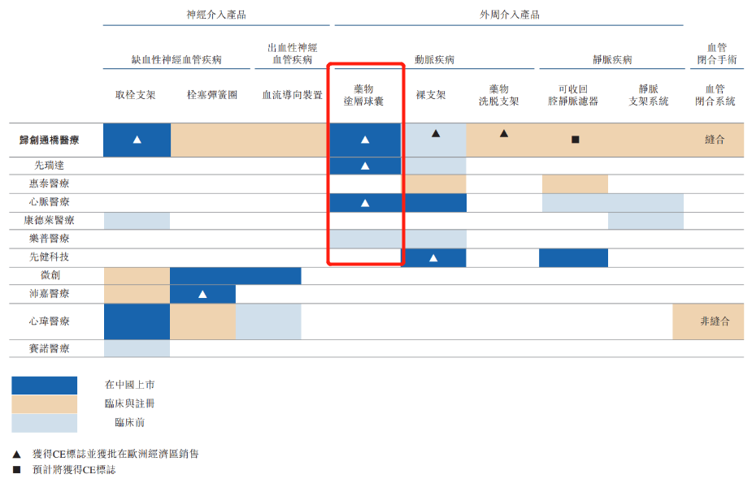Click the 神經介入產品 top category header
This screenshot has height=483, width=752.
point(215,15)
